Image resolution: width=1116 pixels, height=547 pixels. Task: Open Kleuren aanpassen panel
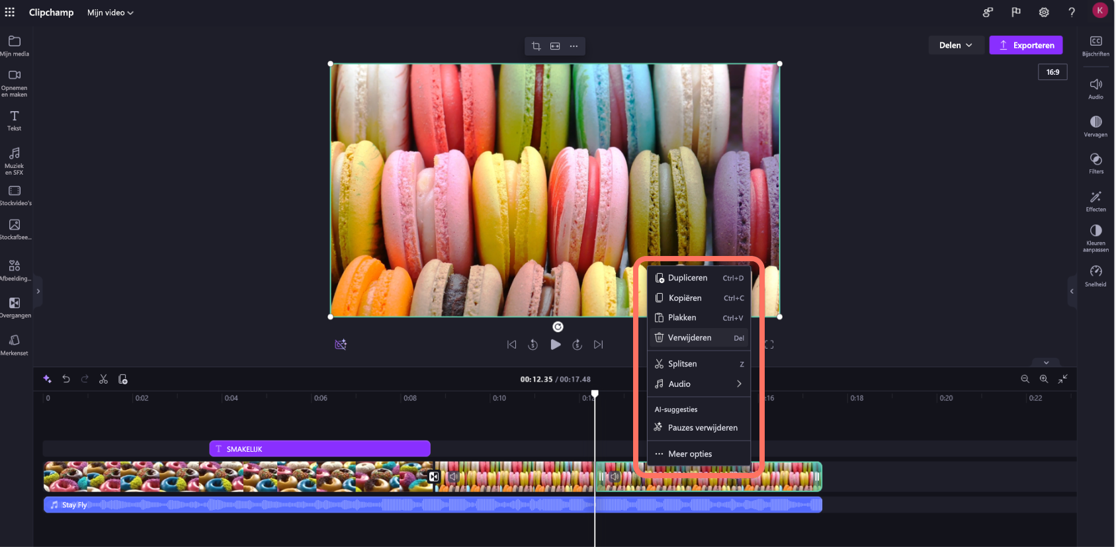coord(1096,238)
